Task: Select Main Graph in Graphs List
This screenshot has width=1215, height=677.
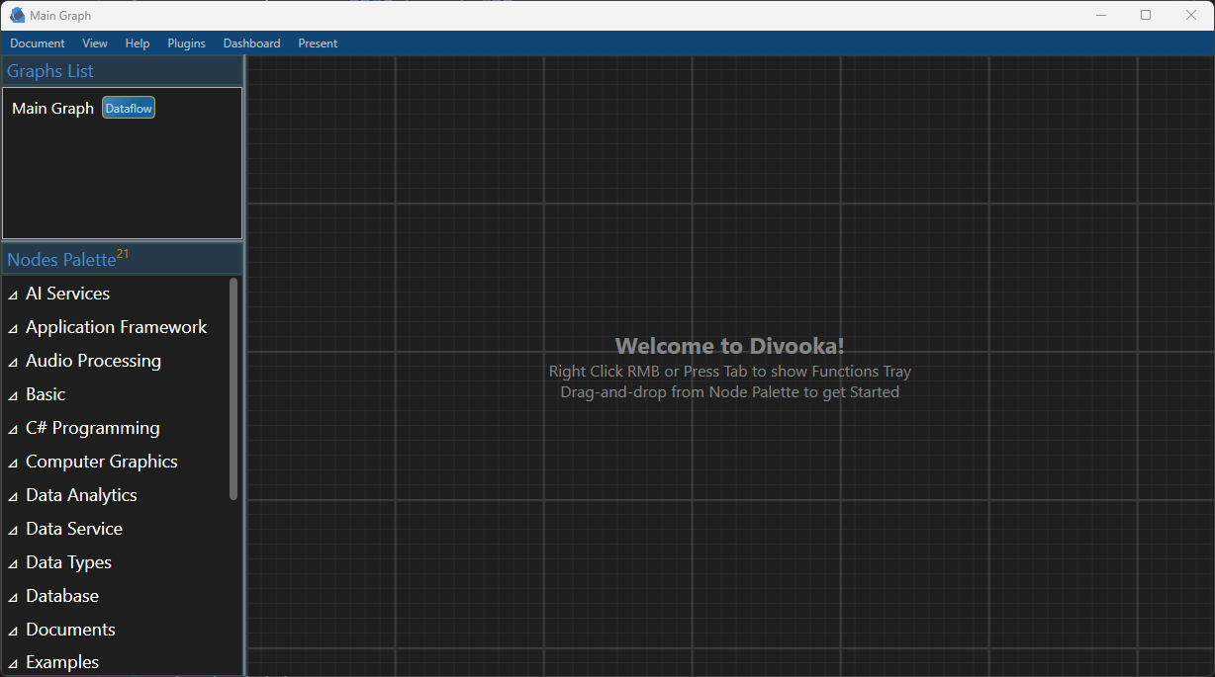Action: click(52, 108)
